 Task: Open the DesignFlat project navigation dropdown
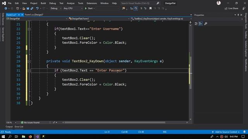(x=37, y=19)
